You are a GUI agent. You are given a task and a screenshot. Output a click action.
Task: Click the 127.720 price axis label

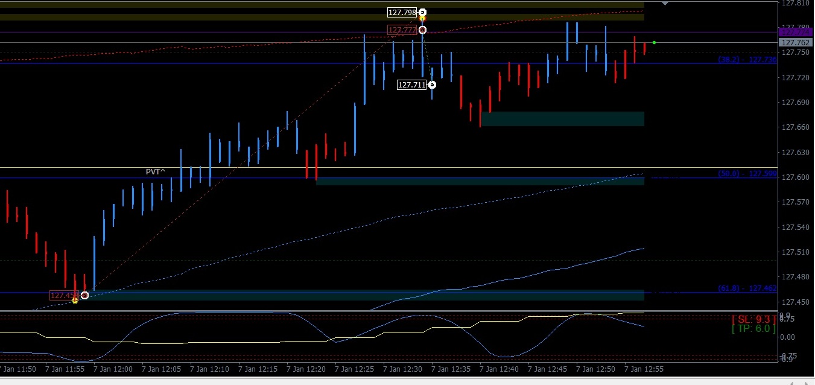795,78
